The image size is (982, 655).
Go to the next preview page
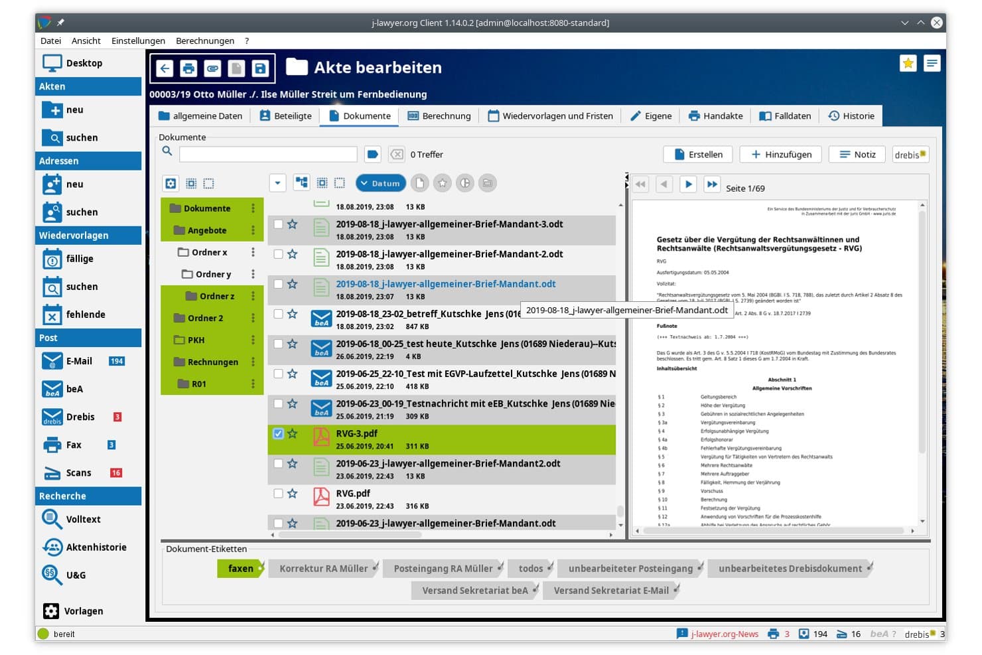pyautogui.click(x=688, y=184)
